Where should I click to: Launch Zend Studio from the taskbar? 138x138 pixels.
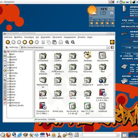(x=42, y=135)
